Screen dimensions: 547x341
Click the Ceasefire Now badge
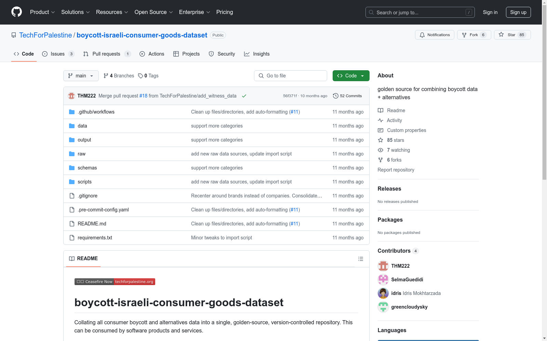click(x=115, y=282)
